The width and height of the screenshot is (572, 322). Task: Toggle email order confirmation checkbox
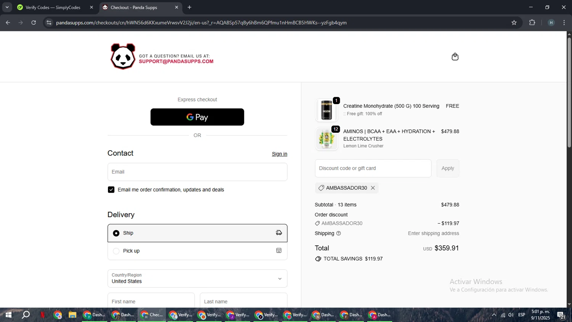111,190
